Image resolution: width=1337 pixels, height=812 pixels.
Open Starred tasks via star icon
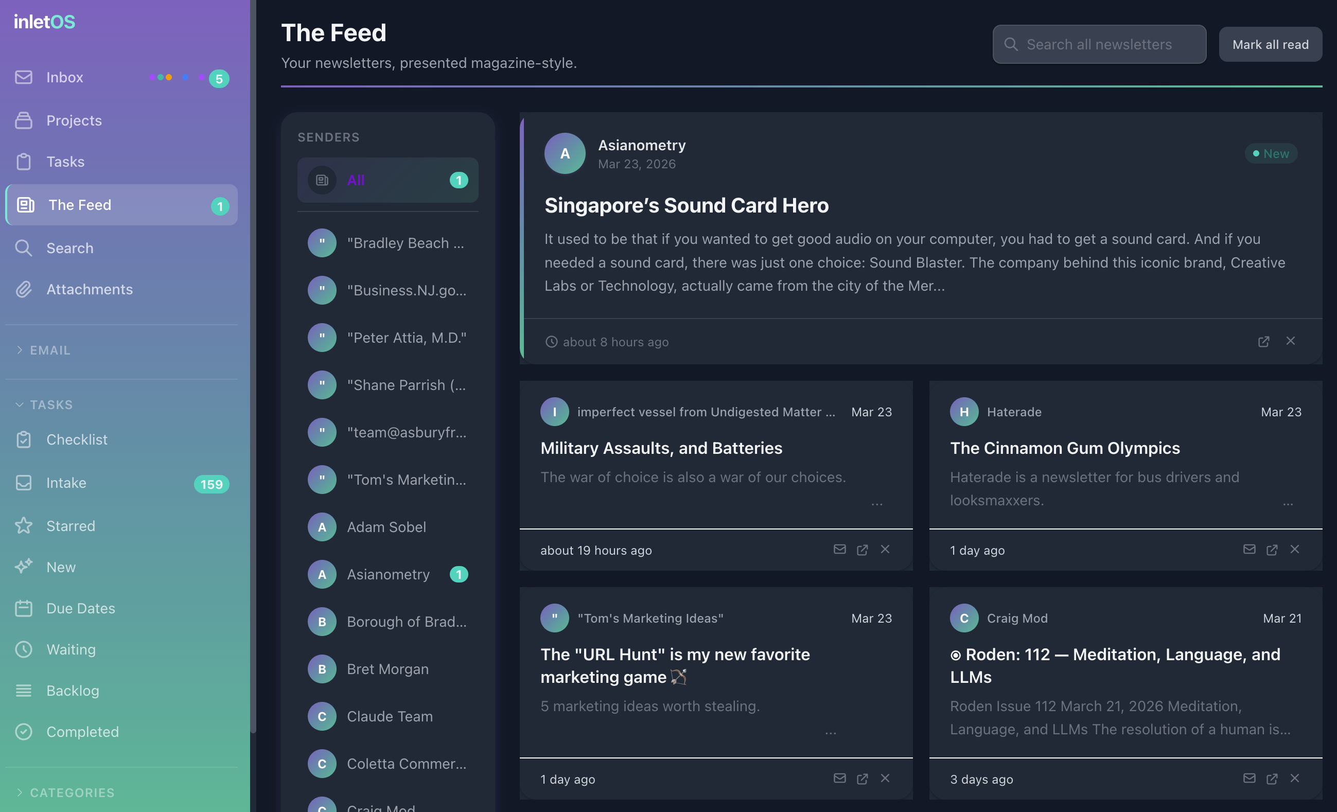point(24,525)
